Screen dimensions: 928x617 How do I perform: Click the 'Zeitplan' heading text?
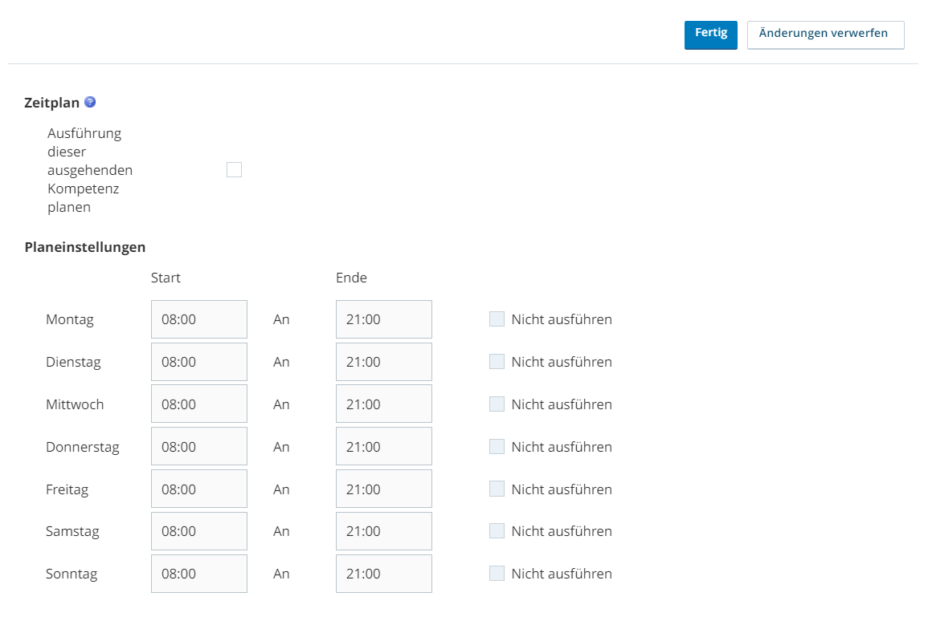[x=51, y=103]
